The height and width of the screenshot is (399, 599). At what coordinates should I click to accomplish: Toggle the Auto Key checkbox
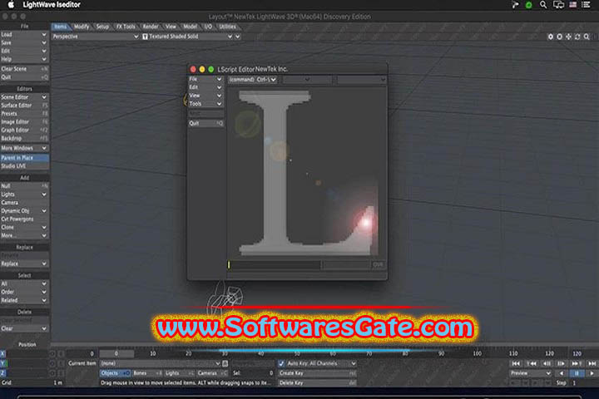pyautogui.click(x=281, y=363)
